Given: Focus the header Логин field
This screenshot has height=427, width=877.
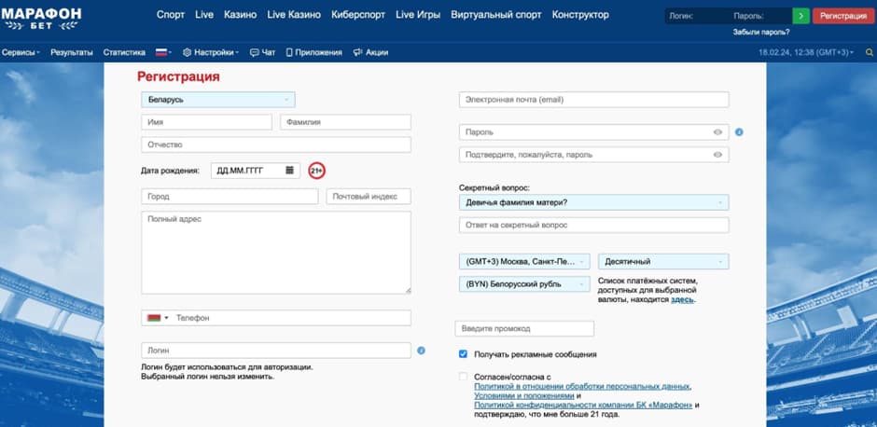Looking at the screenshot, I should 696,16.
